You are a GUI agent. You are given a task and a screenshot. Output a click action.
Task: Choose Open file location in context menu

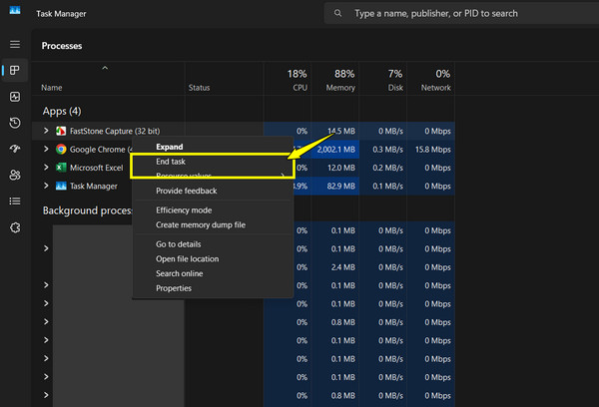coord(188,258)
